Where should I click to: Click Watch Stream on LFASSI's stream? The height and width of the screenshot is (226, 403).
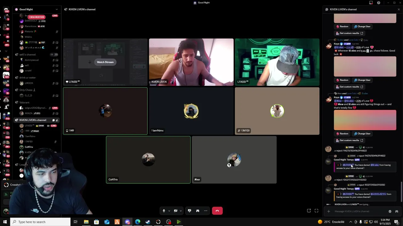[x=105, y=62]
